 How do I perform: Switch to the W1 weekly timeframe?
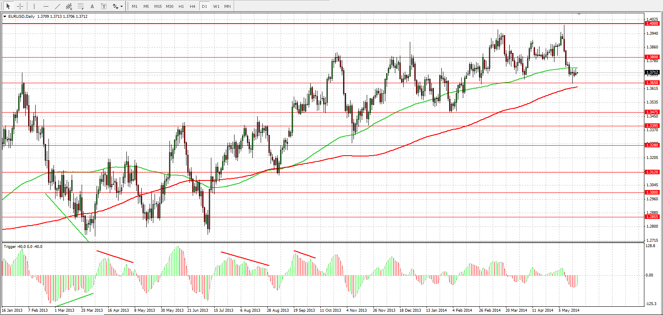[x=216, y=6]
